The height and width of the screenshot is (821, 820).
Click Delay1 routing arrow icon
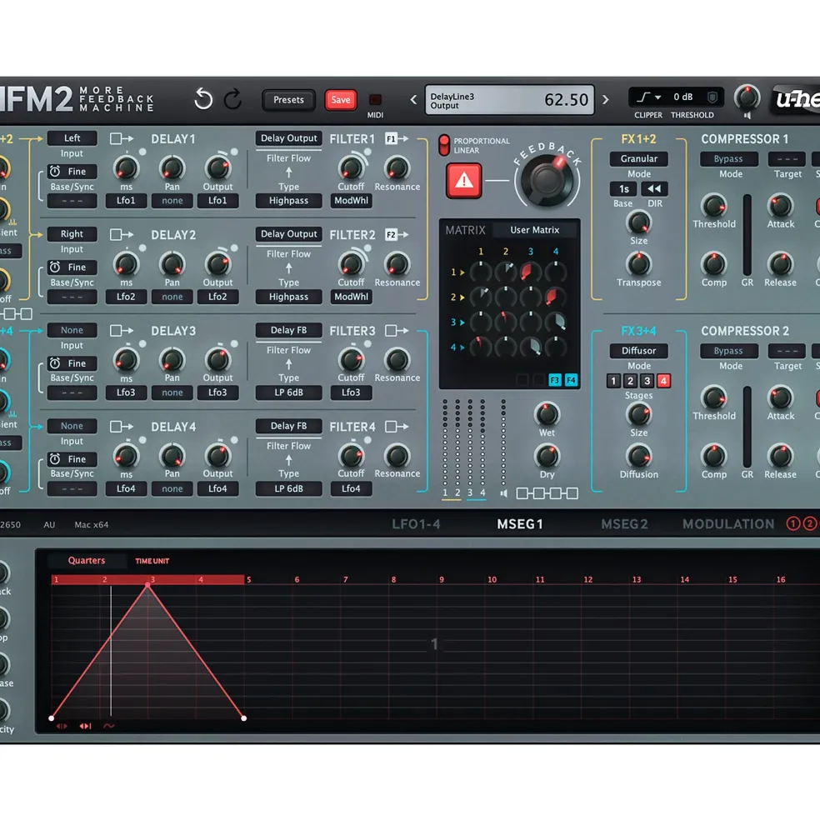coord(122,138)
